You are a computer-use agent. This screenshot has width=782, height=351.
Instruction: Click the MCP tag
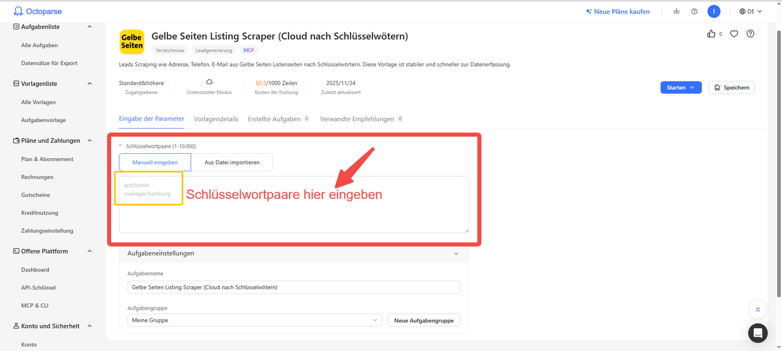pos(249,50)
